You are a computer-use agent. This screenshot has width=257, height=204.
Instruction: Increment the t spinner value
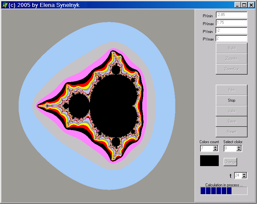click(244, 174)
